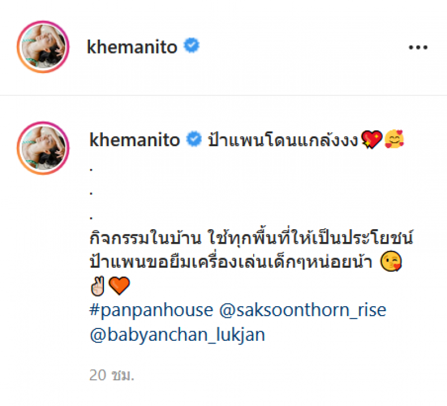This screenshot has height=406, width=447.
Task: Open the three-dots more options menu
Action: click(418, 47)
